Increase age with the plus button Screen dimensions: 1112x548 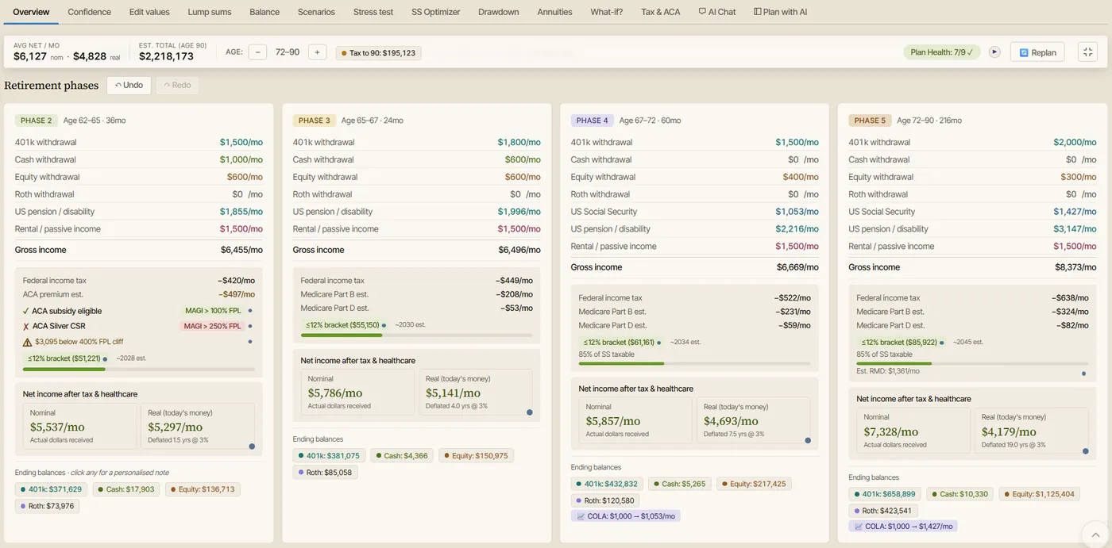click(x=317, y=52)
